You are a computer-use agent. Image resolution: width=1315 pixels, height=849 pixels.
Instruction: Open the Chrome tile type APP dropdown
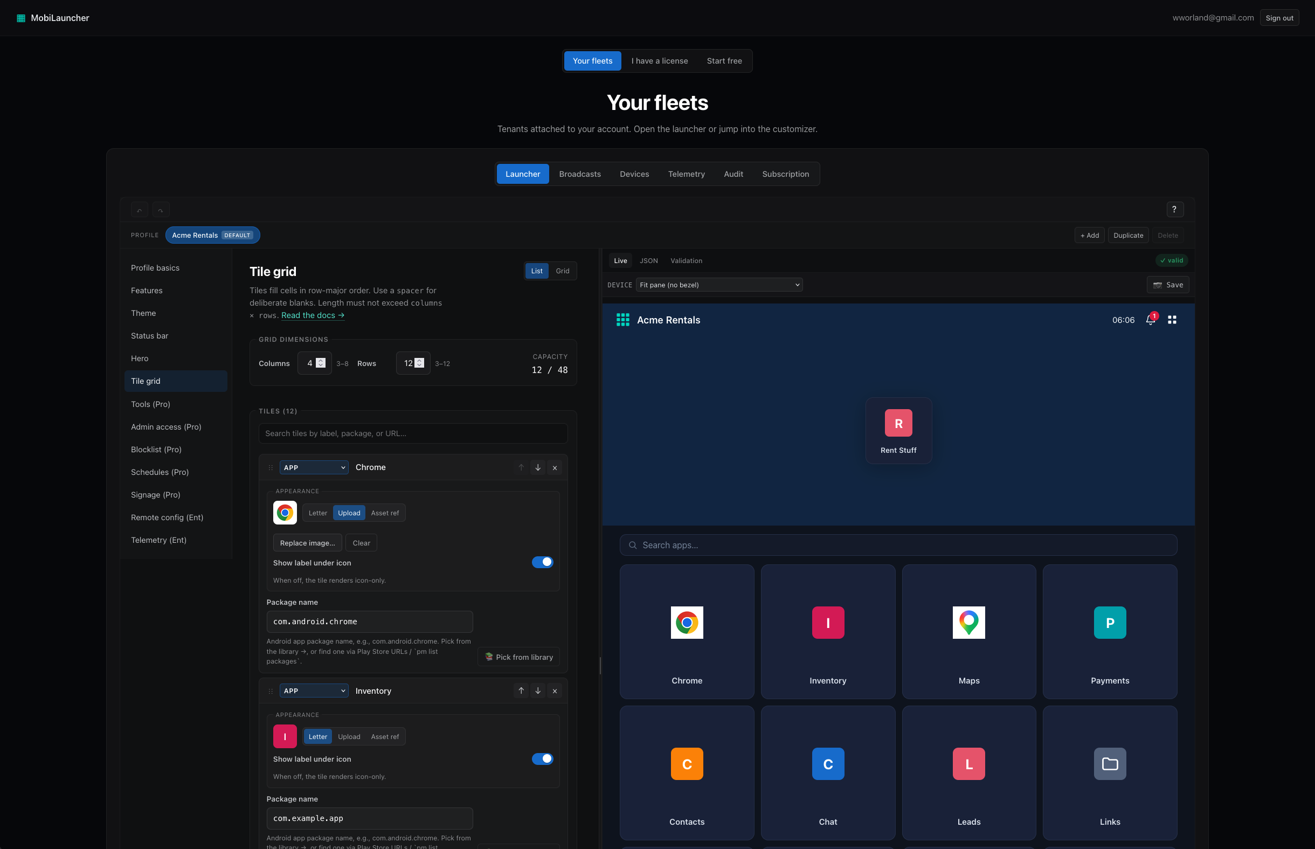click(x=314, y=467)
